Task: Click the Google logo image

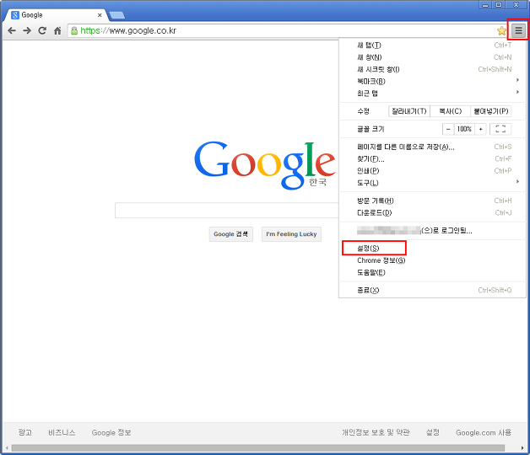Action: (x=265, y=165)
